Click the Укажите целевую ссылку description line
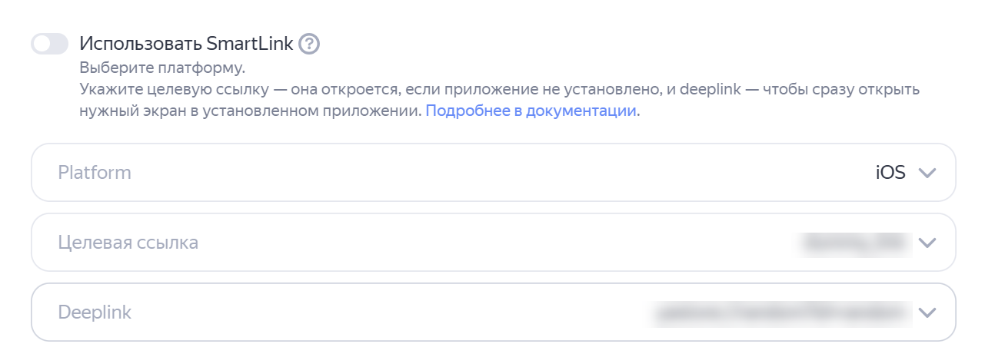The width and height of the screenshot is (985, 357). pyautogui.click(x=308, y=89)
